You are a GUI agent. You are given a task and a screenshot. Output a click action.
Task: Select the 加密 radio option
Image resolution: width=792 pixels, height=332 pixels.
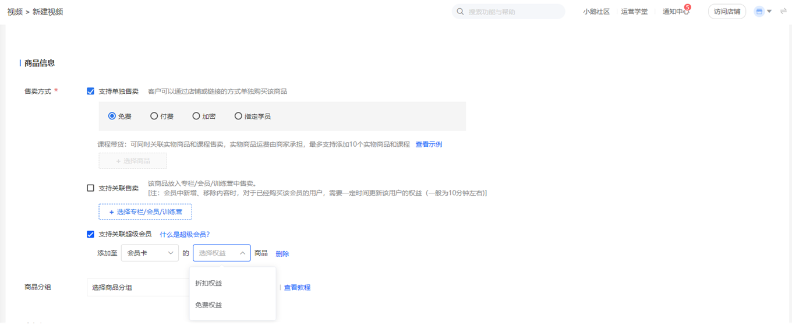pyautogui.click(x=196, y=116)
